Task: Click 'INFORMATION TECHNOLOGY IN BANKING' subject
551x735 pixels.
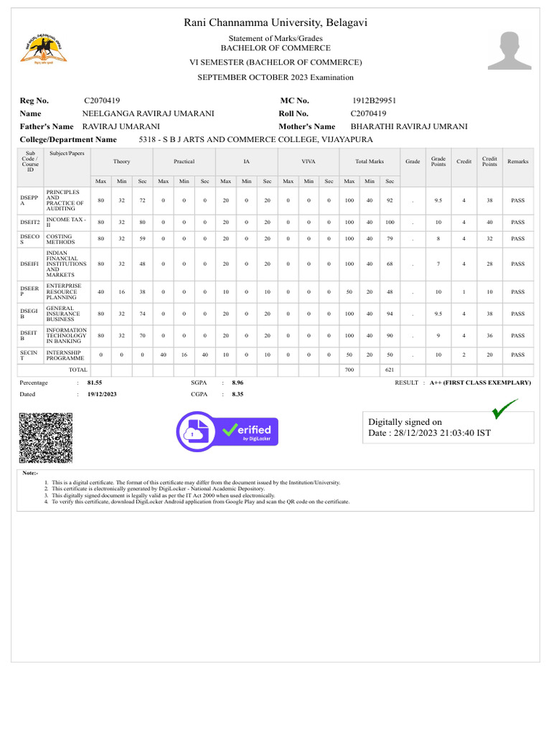Action: pos(66,336)
